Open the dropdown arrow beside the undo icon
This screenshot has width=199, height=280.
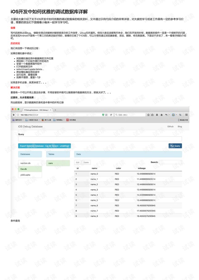point(169,115)
